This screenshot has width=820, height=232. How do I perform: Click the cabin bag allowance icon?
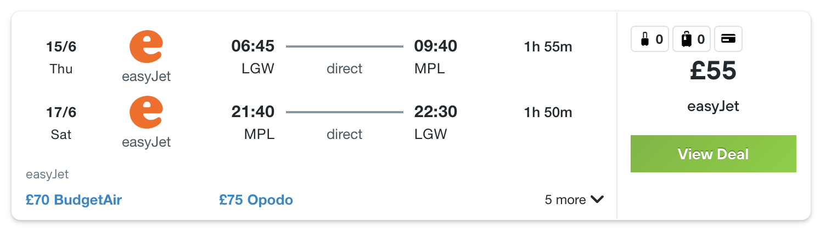coord(650,39)
